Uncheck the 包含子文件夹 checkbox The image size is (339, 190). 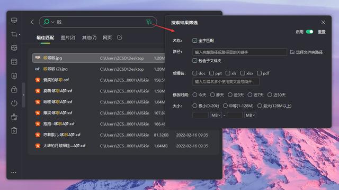(x=194, y=61)
